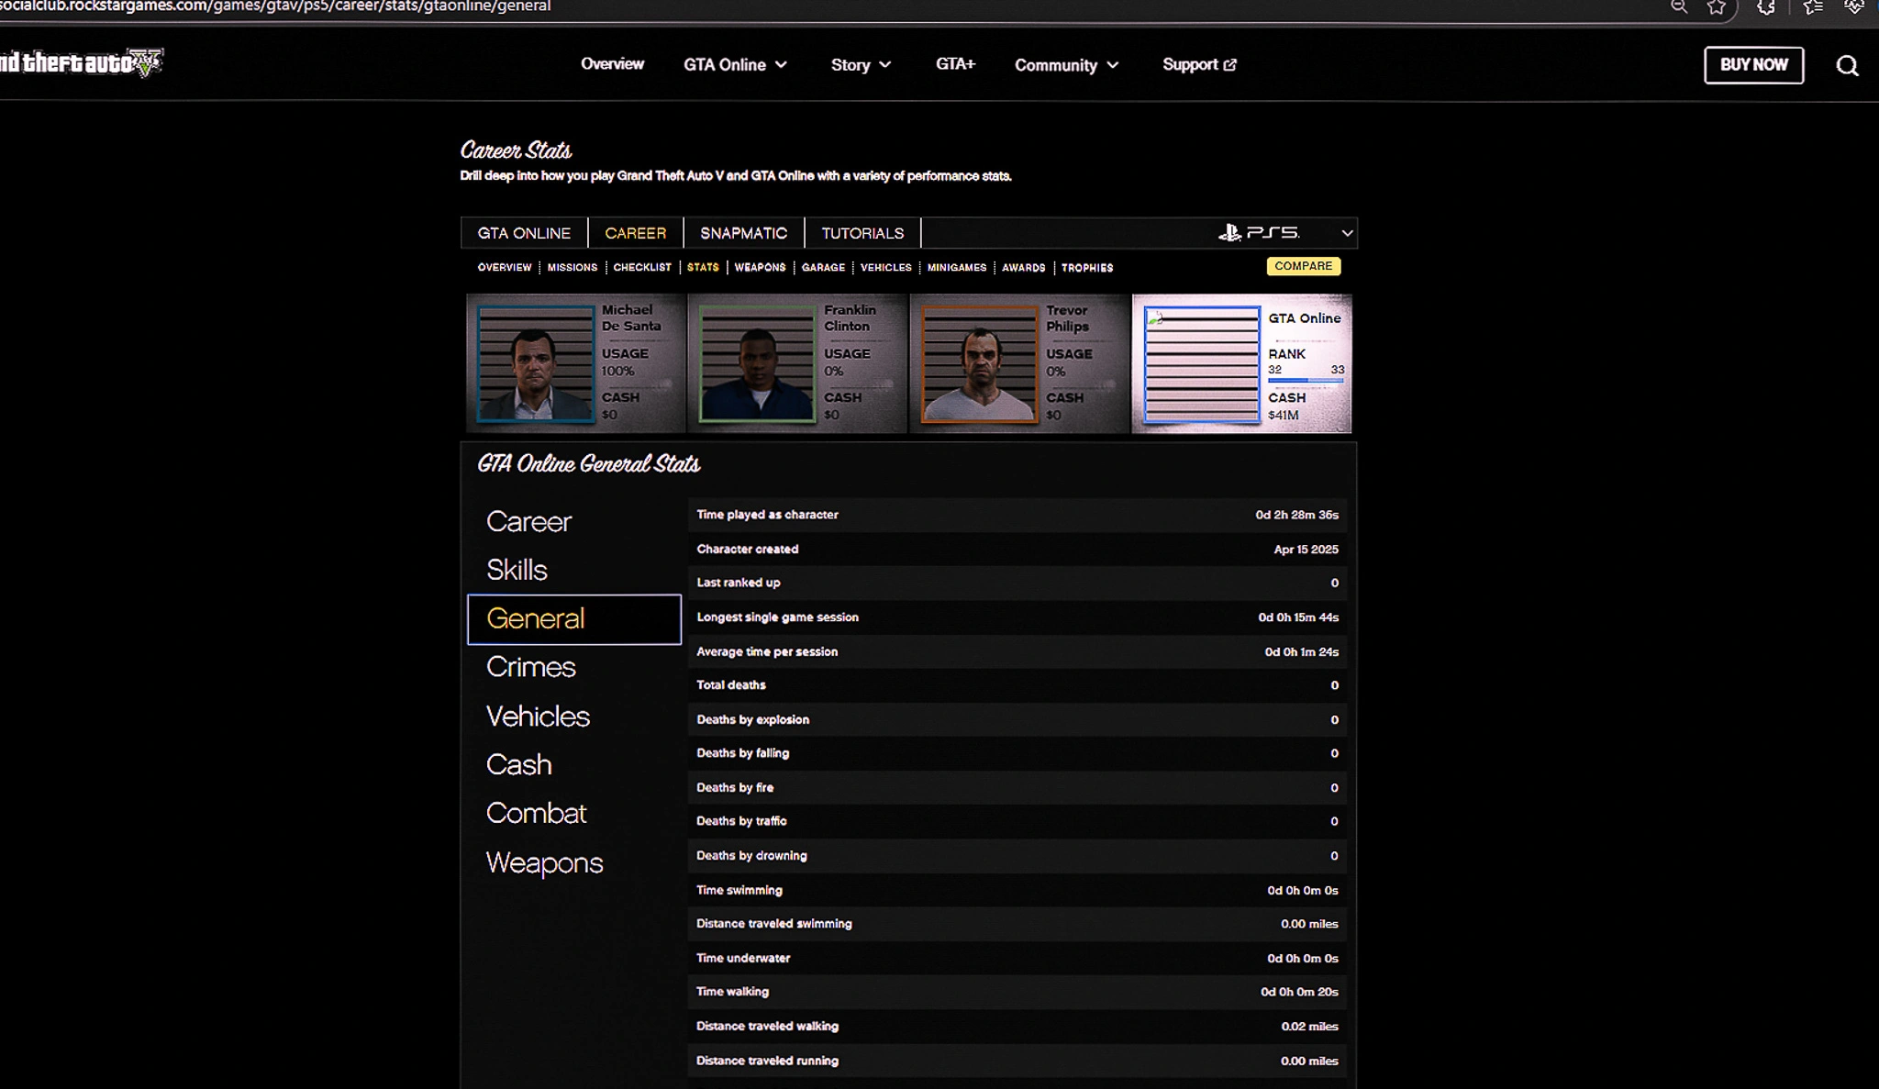Open the Crimes stats category
This screenshot has width=1879, height=1089.
point(530,667)
